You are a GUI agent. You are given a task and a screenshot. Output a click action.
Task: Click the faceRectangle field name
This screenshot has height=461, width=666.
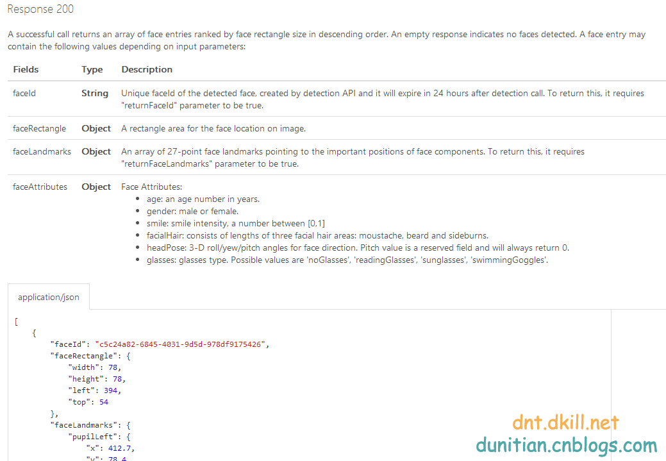(x=40, y=128)
